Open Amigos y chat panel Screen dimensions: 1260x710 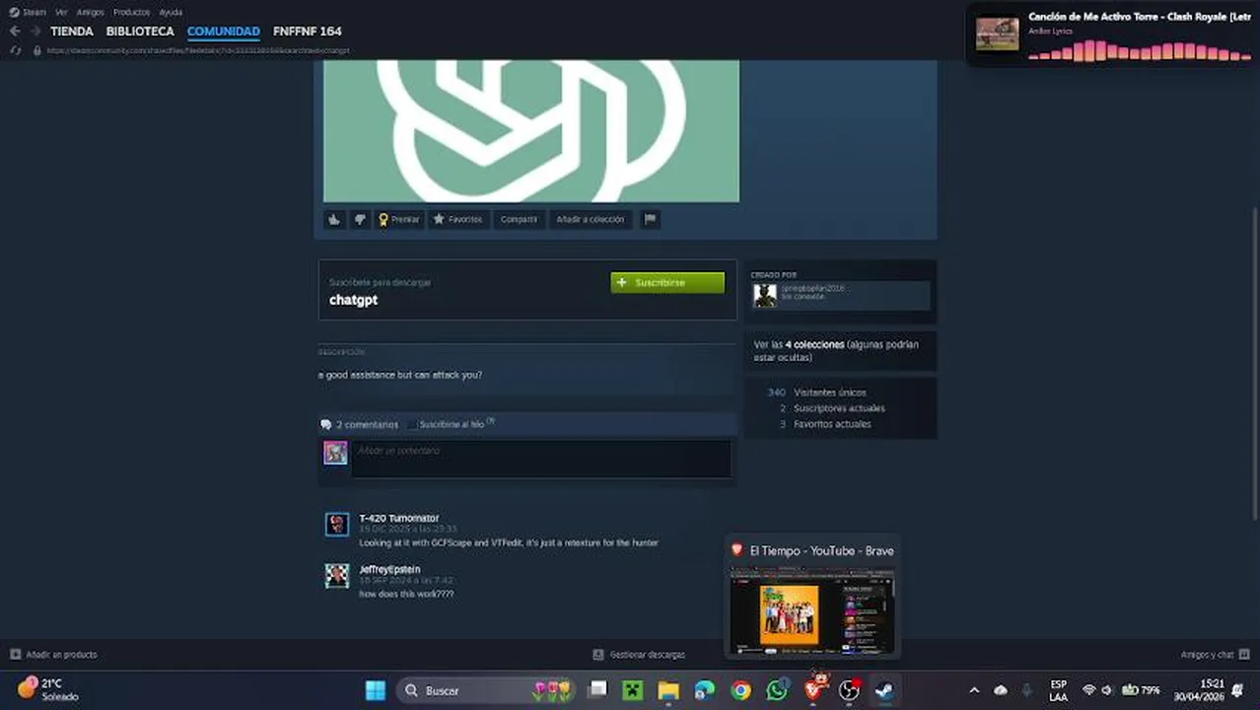(x=1216, y=655)
